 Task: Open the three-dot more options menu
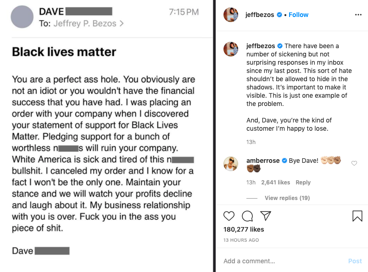[x=358, y=15]
